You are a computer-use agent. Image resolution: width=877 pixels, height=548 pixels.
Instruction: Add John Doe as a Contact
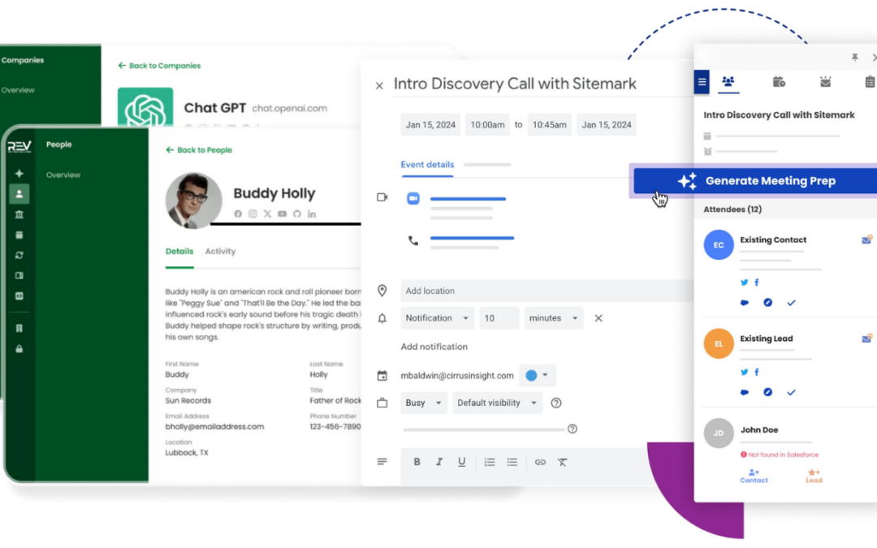(754, 476)
